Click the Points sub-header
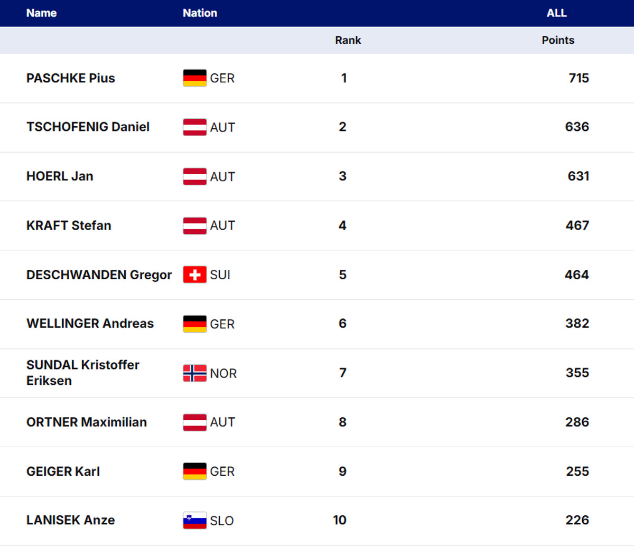The image size is (634, 547). [558, 40]
